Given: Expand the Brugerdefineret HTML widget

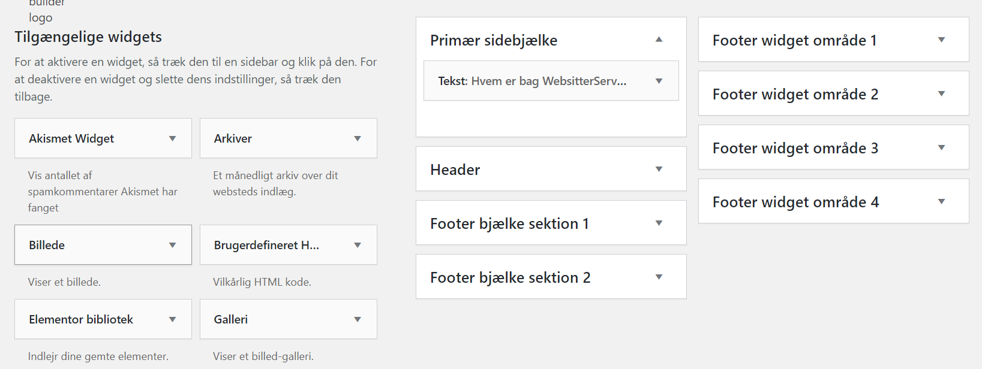Looking at the screenshot, I should [358, 244].
